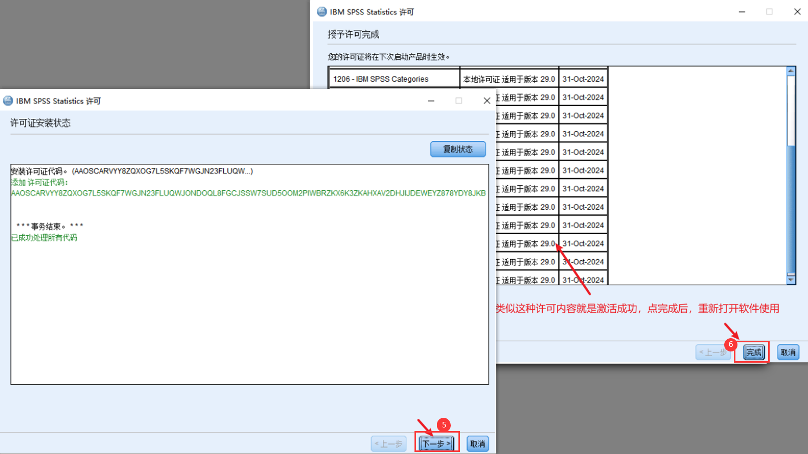The image size is (808, 454).
Task: Click the SPSS icon in 授予许可完成 title bar
Action: click(x=322, y=12)
